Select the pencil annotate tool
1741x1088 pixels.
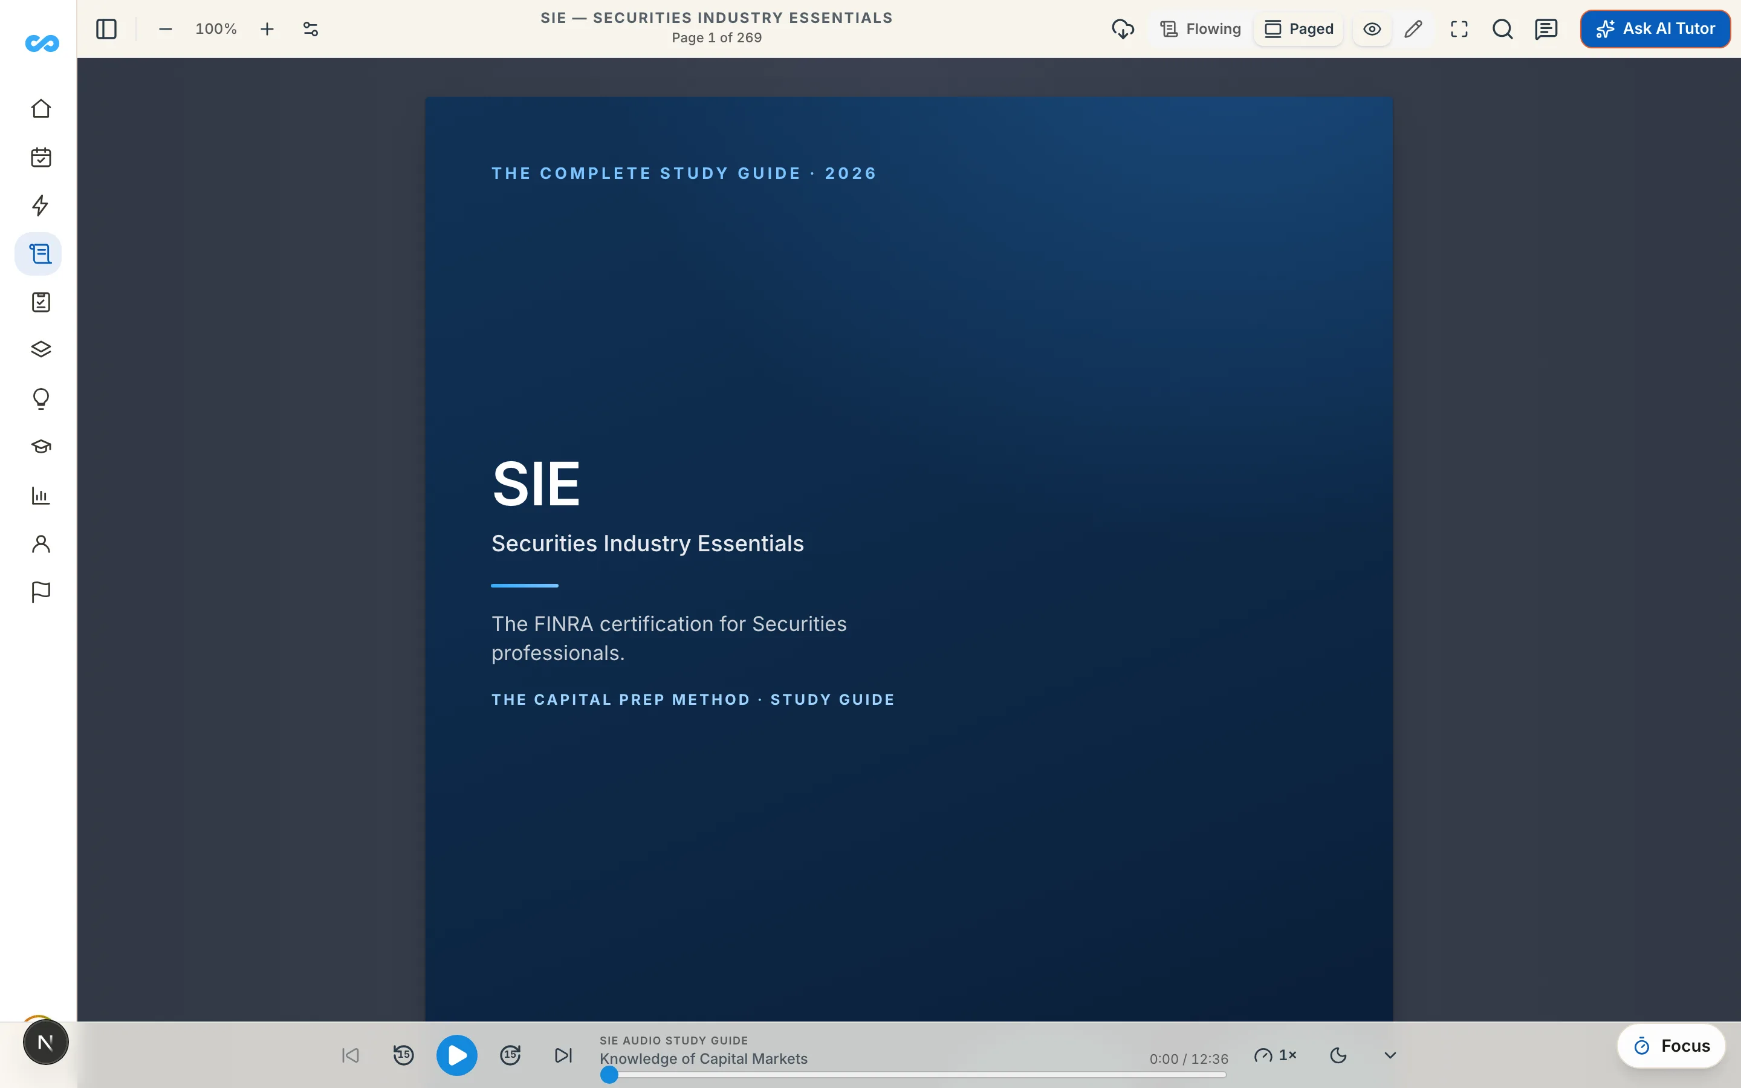tap(1413, 29)
